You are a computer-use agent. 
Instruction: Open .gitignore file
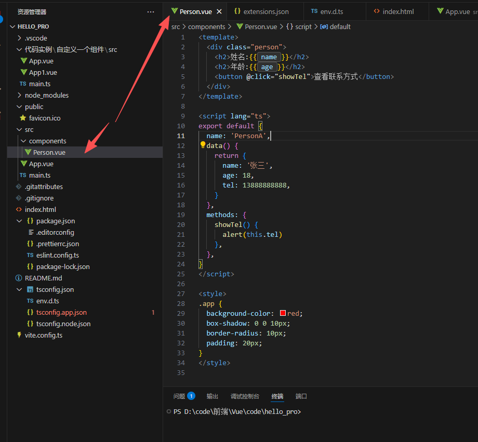85,198
